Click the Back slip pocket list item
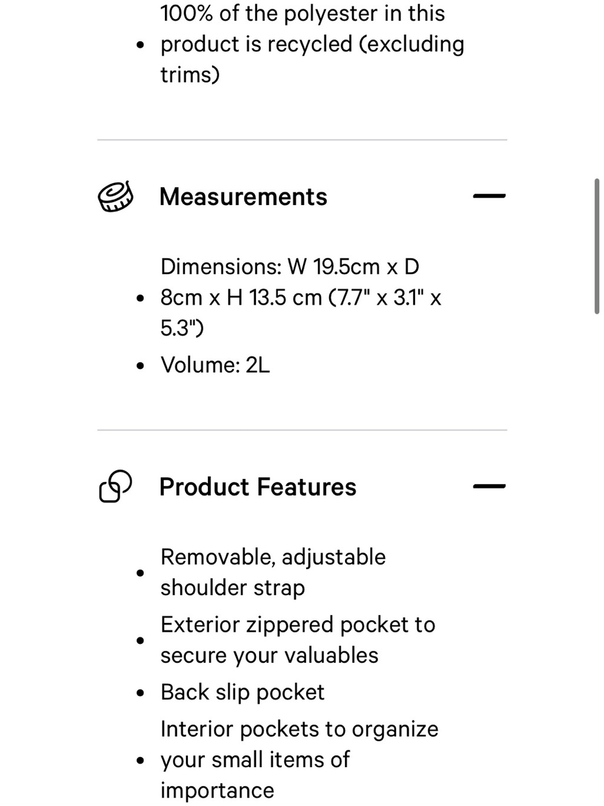The image size is (604, 806). click(242, 692)
